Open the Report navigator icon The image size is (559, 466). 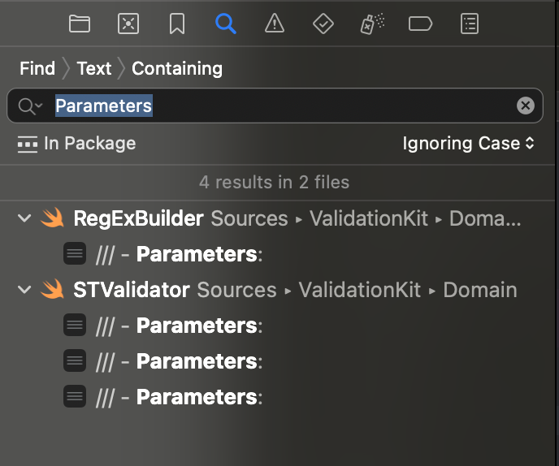coord(470,24)
